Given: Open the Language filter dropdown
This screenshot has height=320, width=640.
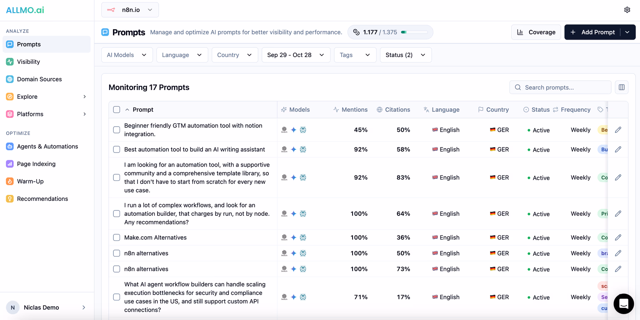Looking at the screenshot, I should (182, 55).
